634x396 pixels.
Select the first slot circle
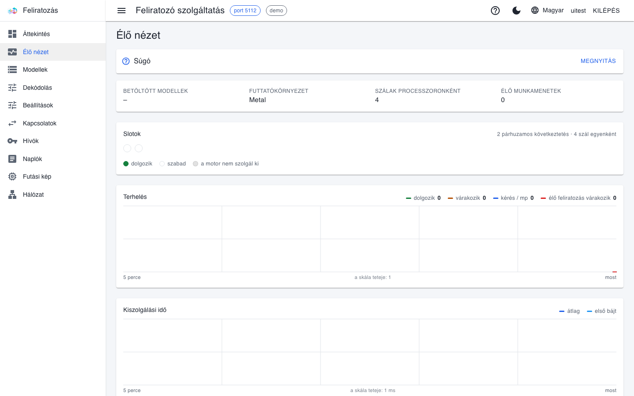tap(127, 148)
